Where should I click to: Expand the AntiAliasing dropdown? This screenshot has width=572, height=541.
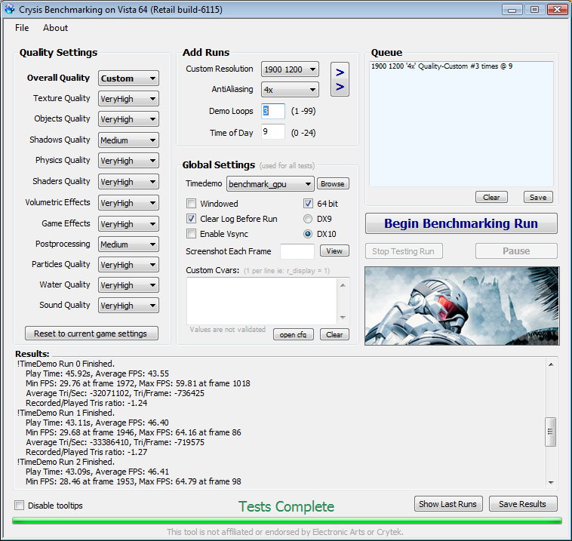point(290,90)
